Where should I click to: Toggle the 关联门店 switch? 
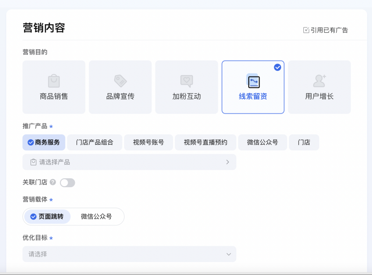coord(67,182)
